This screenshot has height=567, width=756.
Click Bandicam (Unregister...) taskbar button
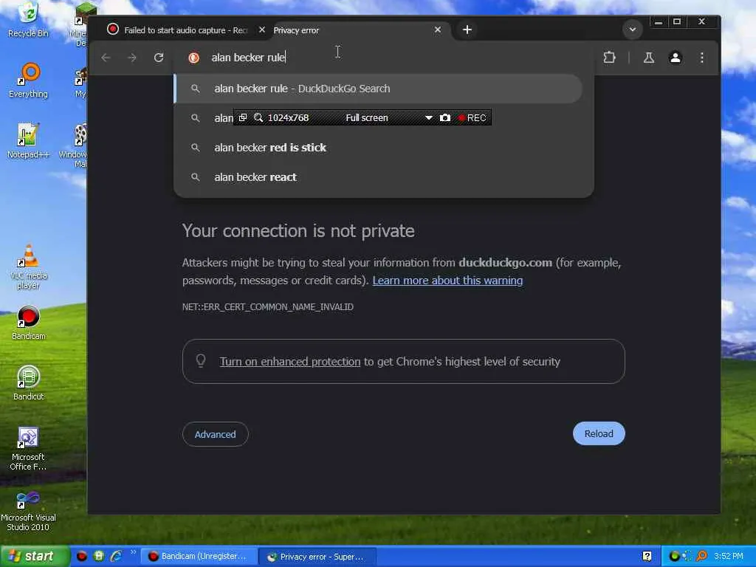[198, 557]
